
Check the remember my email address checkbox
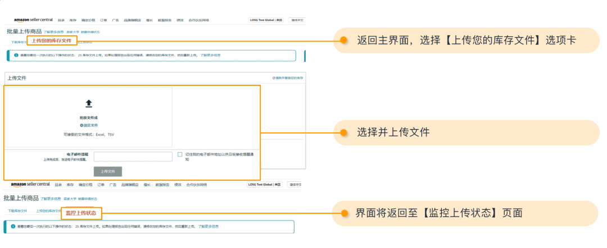(180, 154)
